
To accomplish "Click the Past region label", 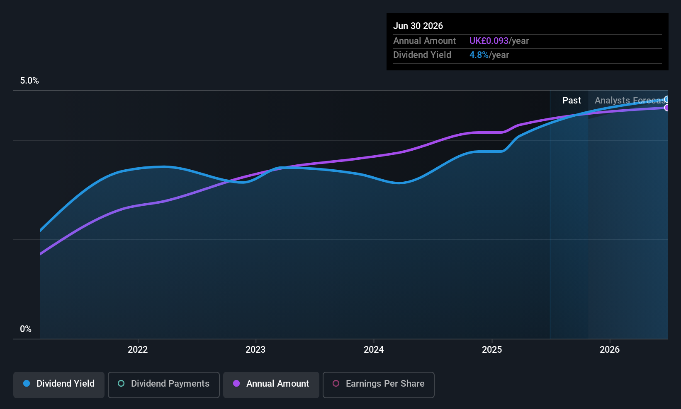I will tap(572, 100).
